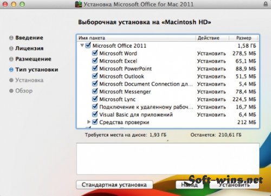Expand the Средства проверки group
271x196 pixels.
(89, 122)
